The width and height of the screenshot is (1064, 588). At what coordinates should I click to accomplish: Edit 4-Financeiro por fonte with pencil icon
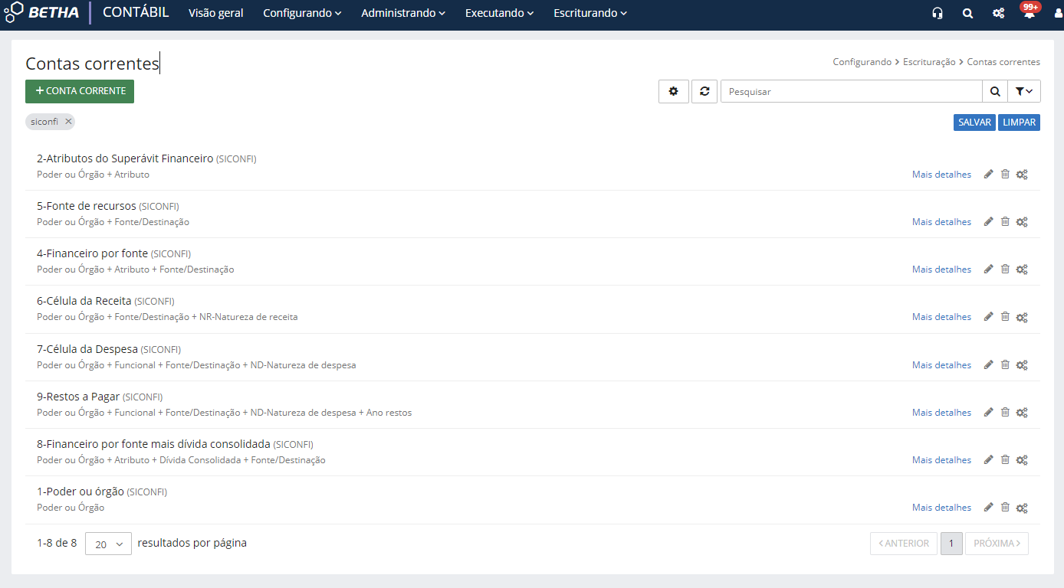click(988, 269)
